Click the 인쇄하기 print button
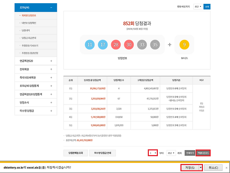 [x=190, y=153]
